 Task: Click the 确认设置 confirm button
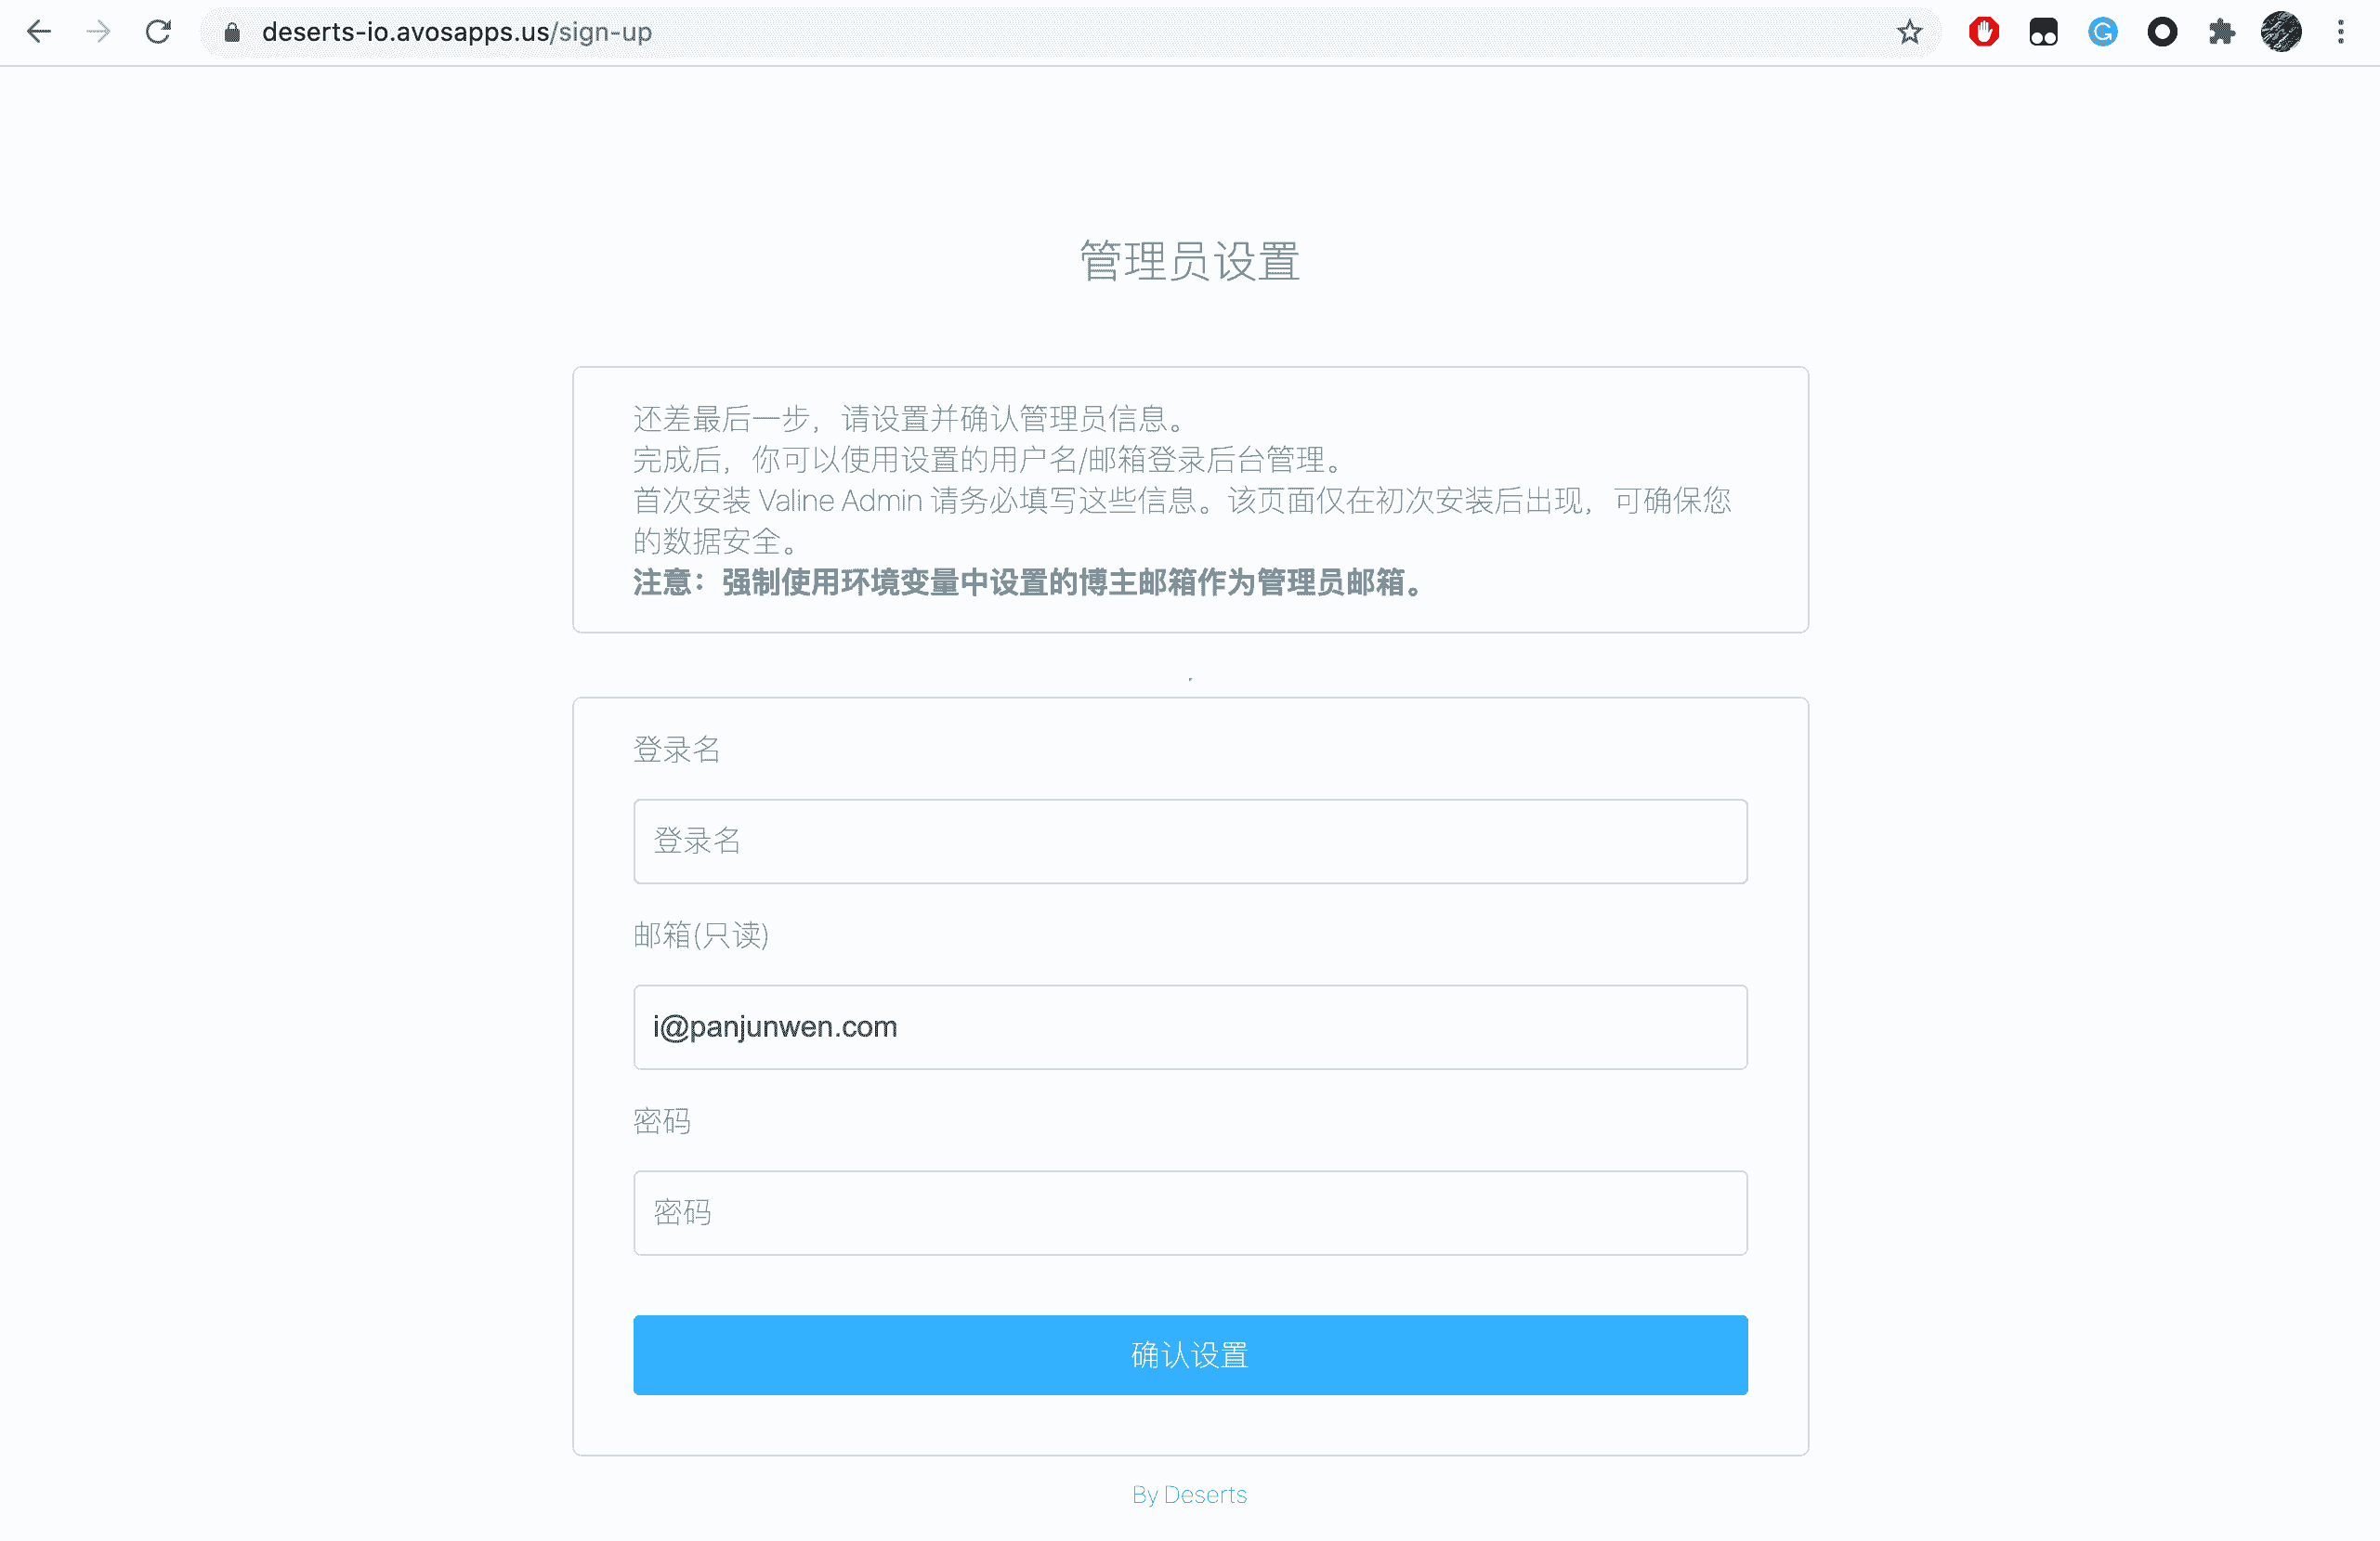[x=1189, y=1355]
